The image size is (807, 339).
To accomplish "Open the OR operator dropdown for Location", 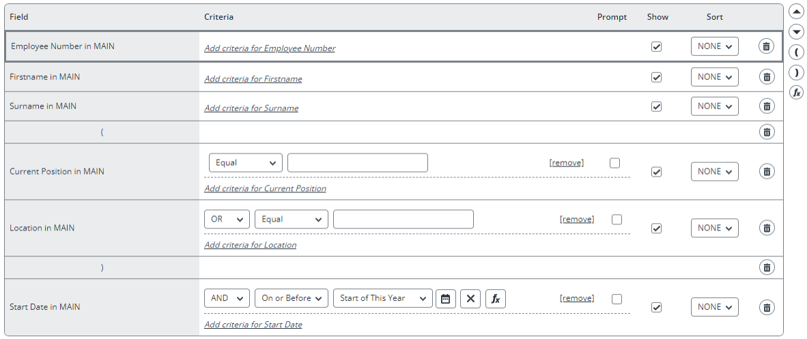I will click(x=227, y=219).
